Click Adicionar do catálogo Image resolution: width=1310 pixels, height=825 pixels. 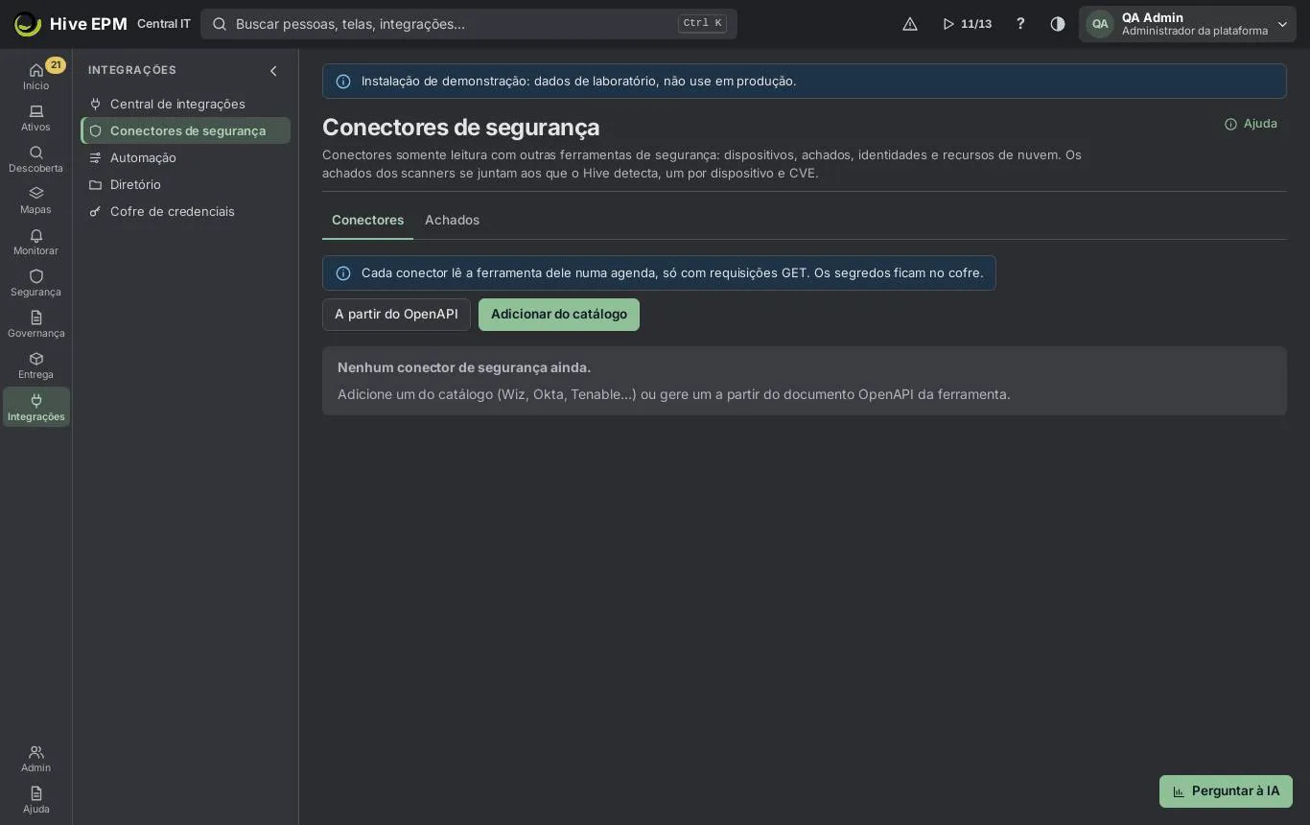pyautogui.click(x=559, y=315)
